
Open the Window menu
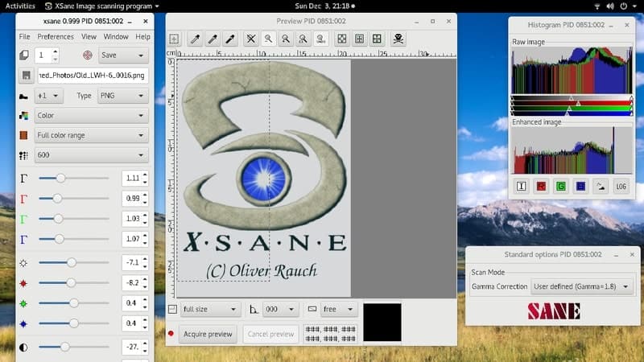click(116, 36)
